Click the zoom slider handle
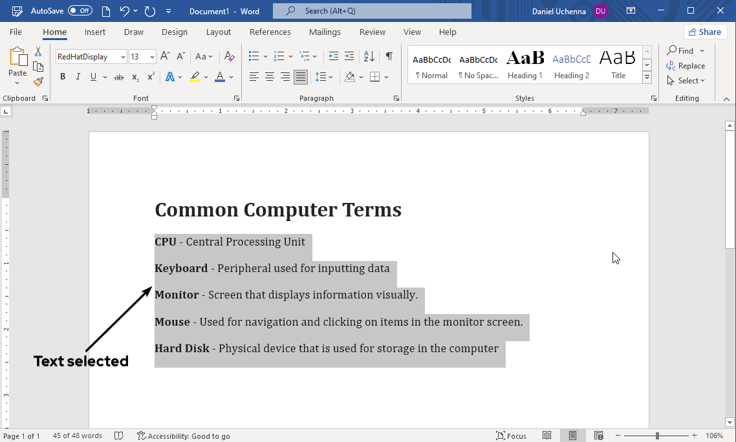 pos(657,436)
